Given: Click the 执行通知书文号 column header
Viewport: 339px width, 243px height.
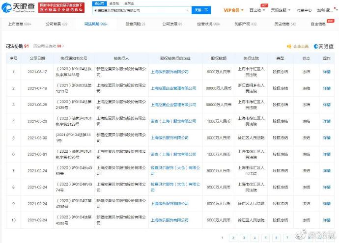Looking at the screenshot, I should coord(74,58).
